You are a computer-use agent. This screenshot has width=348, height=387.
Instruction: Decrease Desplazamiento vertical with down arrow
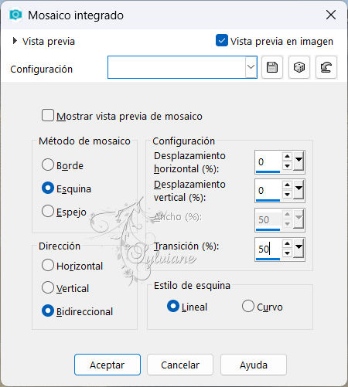[287, 195]
